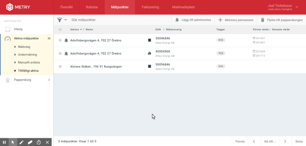Click tag 846 on the 50046846 row
Viewport: 306px width, 146px height.
tap(221, 40)
